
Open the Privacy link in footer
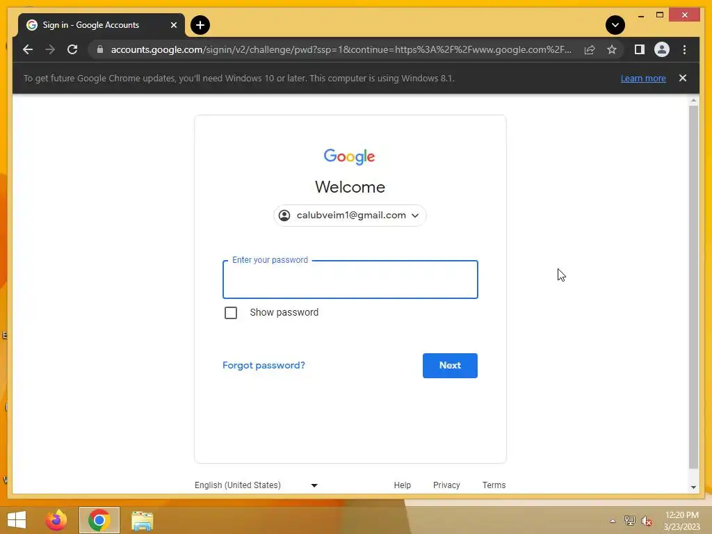446,485
